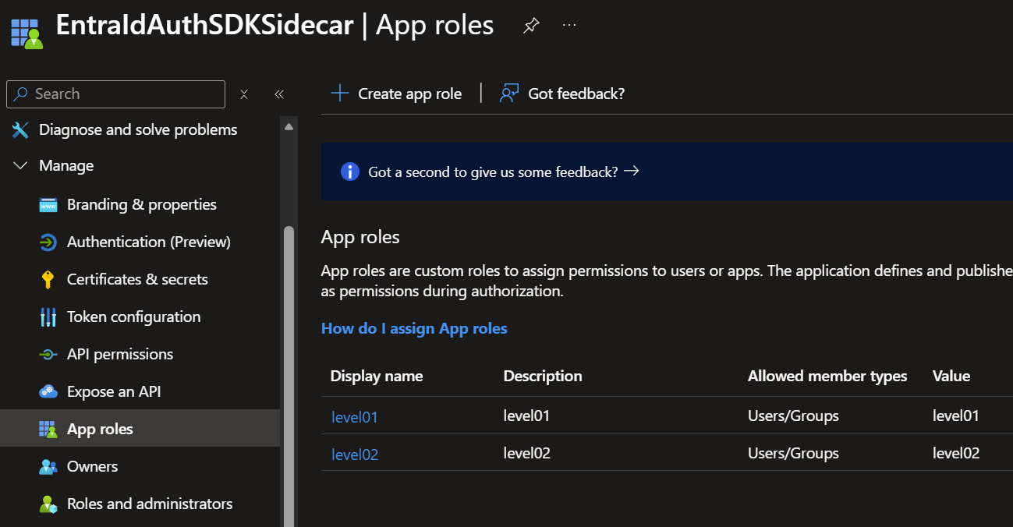1013x527 pixels.
Task: Click the Value column header
Action: click(x=951, y=377)
